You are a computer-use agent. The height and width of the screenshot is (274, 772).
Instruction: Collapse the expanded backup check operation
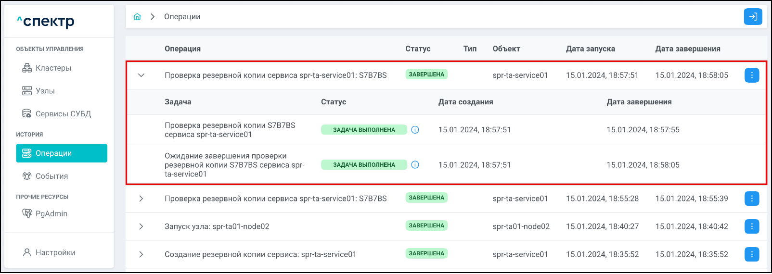pos(141,75)
